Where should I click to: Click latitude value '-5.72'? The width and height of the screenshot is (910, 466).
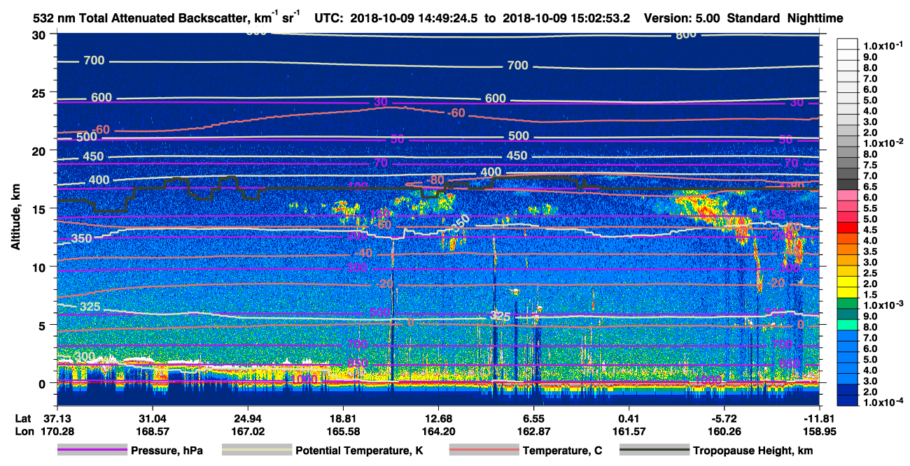click(x=724, y=418)
